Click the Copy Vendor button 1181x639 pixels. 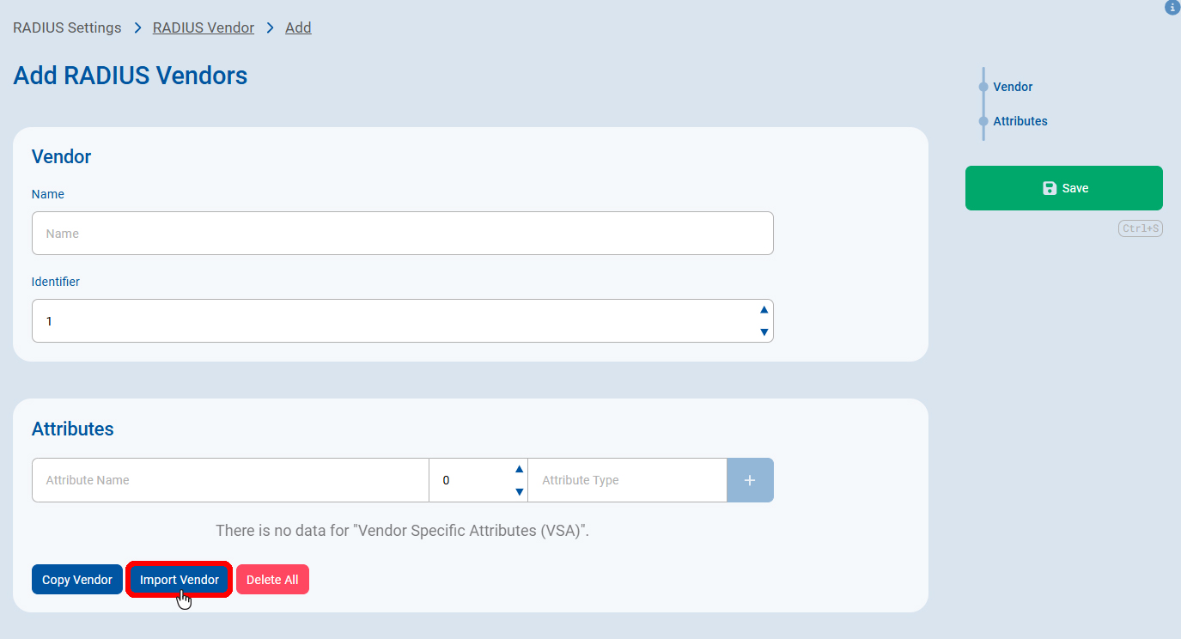coord(77,580)
